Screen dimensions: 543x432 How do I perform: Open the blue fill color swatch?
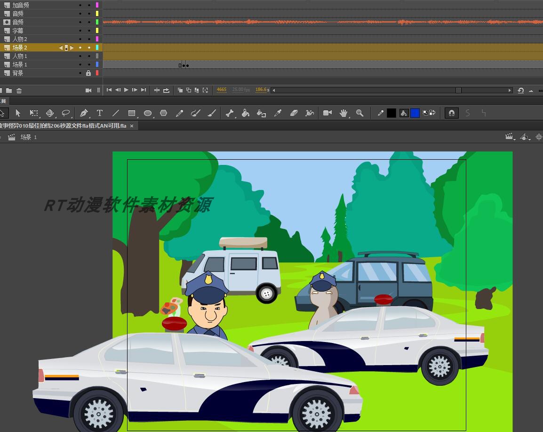pos(415,113)
